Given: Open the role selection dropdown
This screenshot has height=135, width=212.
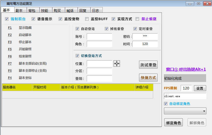Looking at the screenshot, I should pyautogui.click(x=185, y=111).
